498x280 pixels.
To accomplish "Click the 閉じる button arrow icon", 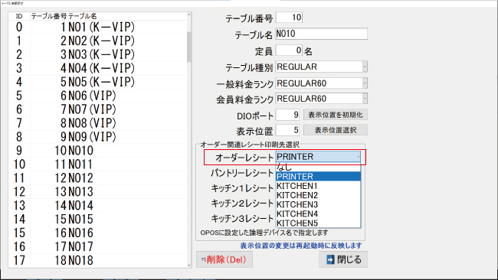I will pyautogui.click(x=330, y=259).
